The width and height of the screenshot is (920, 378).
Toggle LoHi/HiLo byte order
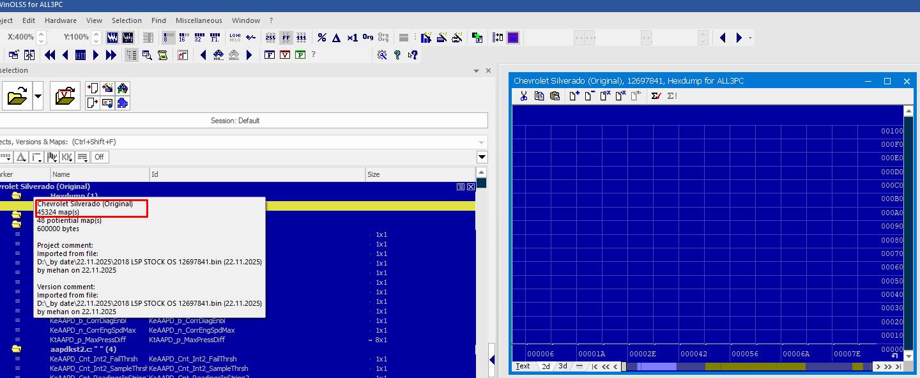(235, 38)
